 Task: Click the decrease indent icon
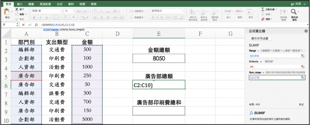pyautogui.click(x=115, y=17)
